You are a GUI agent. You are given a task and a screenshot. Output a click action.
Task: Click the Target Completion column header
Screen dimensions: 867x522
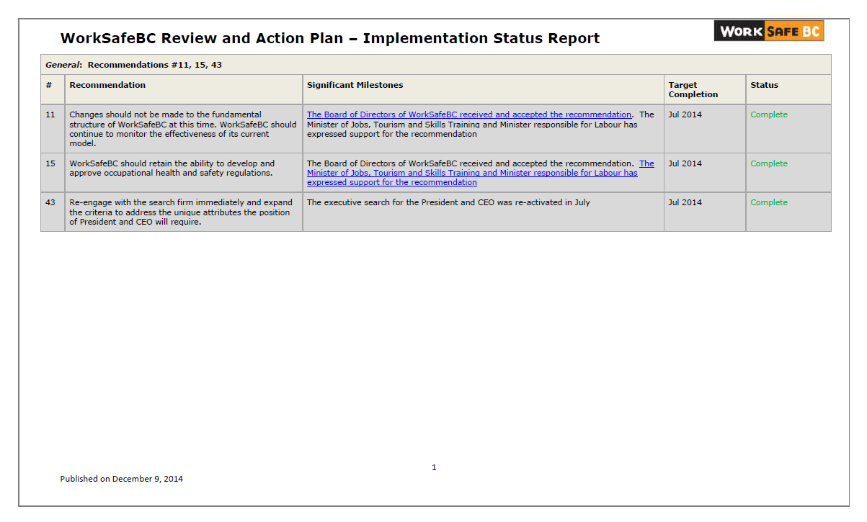pyautogui.click(x=693, y=89)
